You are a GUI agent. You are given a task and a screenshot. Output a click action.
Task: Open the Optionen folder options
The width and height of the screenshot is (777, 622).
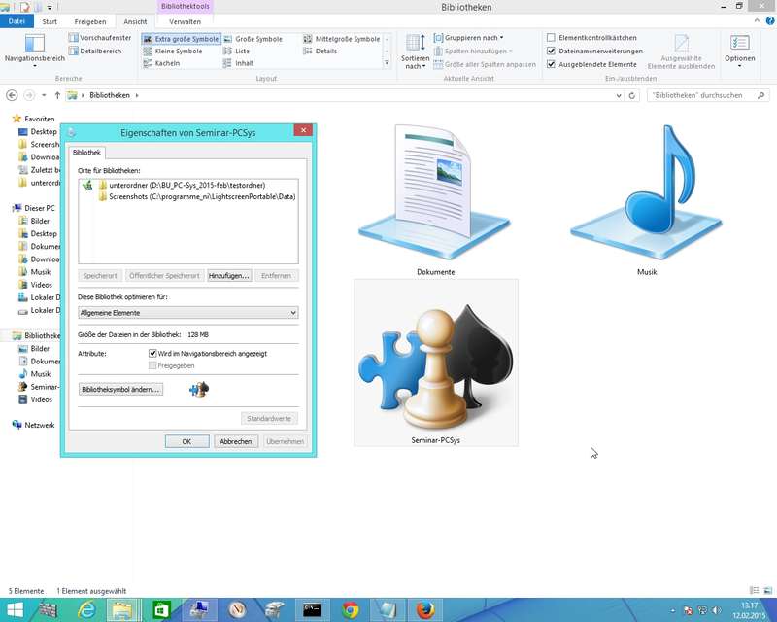pos(739,52)
